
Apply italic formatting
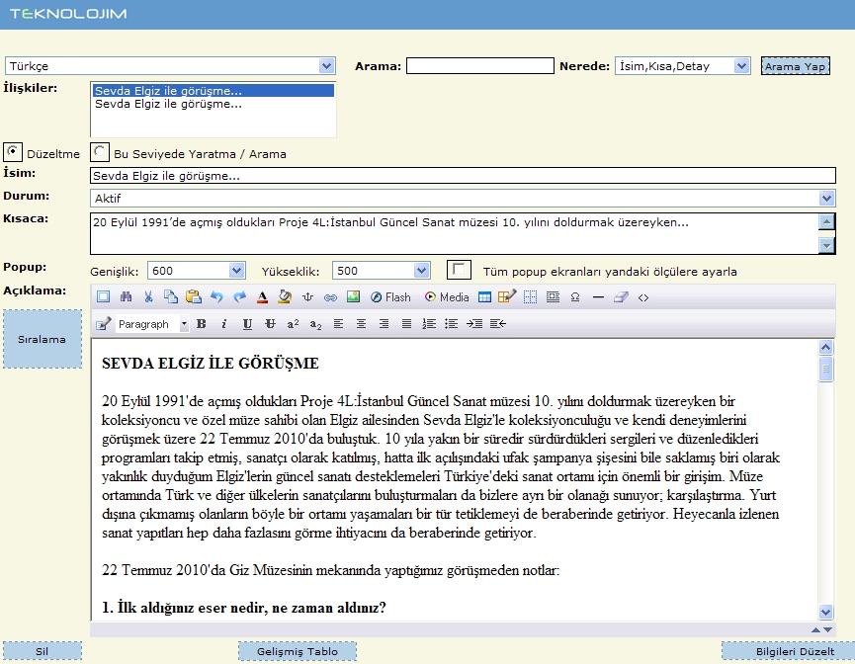click(224, 324)
